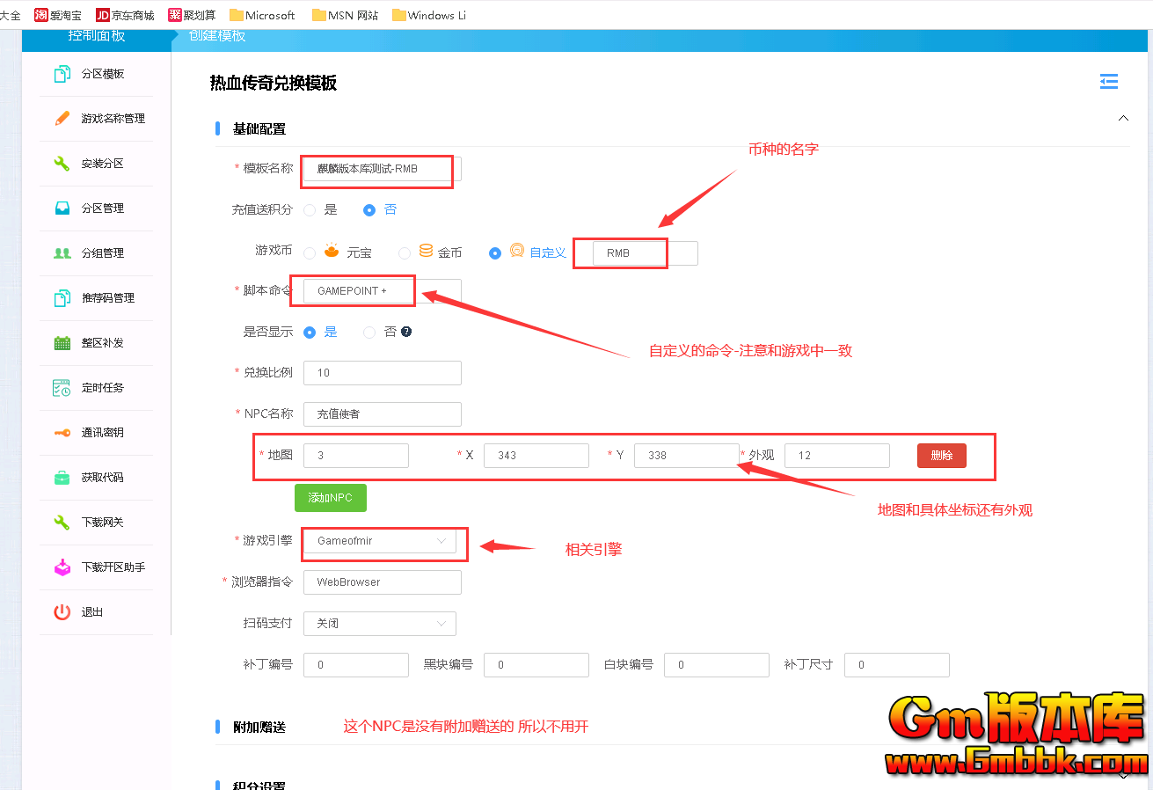
Task: Click the wrench icon for 安装分区
Action: click(x=62, y=164)
